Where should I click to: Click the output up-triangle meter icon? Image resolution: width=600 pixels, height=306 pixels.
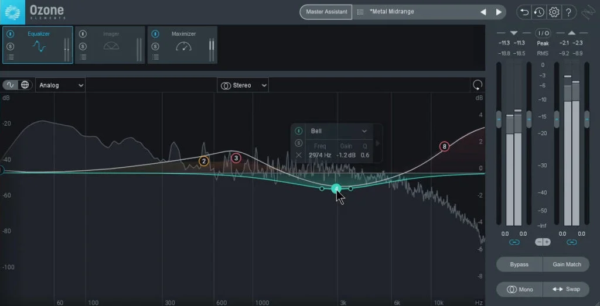572,33
